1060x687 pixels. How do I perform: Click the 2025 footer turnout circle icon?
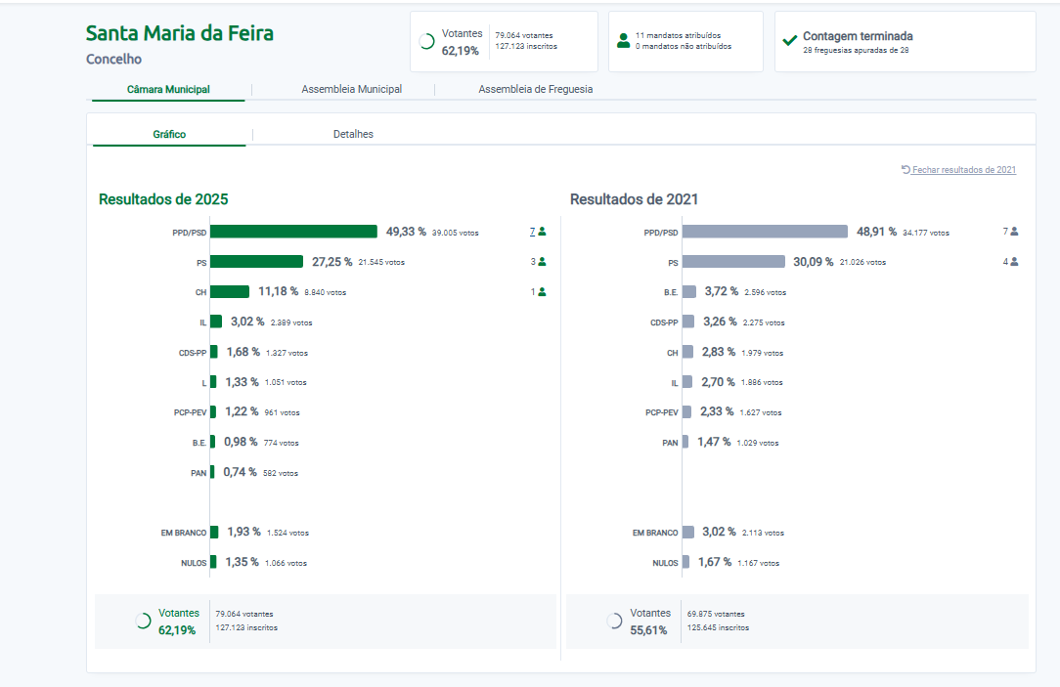pos(143,621)
